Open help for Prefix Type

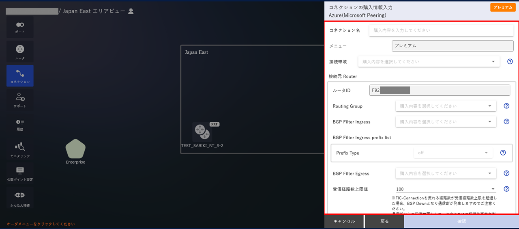tap(503, 153)
